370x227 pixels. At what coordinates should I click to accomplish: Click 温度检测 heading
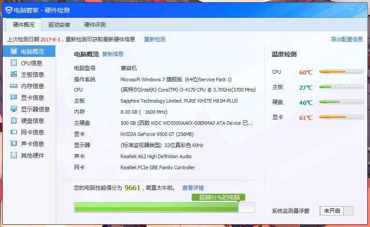pyautogui.click(x=284, y=54)
